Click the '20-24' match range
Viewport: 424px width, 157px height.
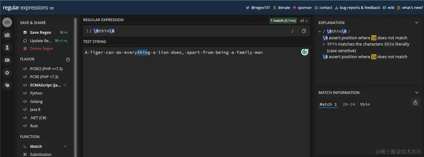349,104
